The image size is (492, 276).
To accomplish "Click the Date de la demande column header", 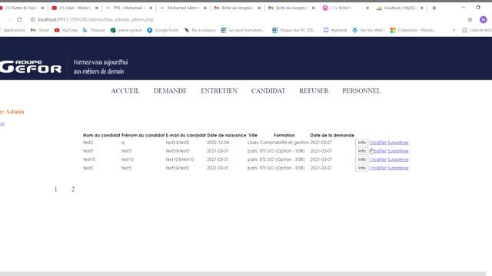I will pyautogui.click(x=332, y=135).
